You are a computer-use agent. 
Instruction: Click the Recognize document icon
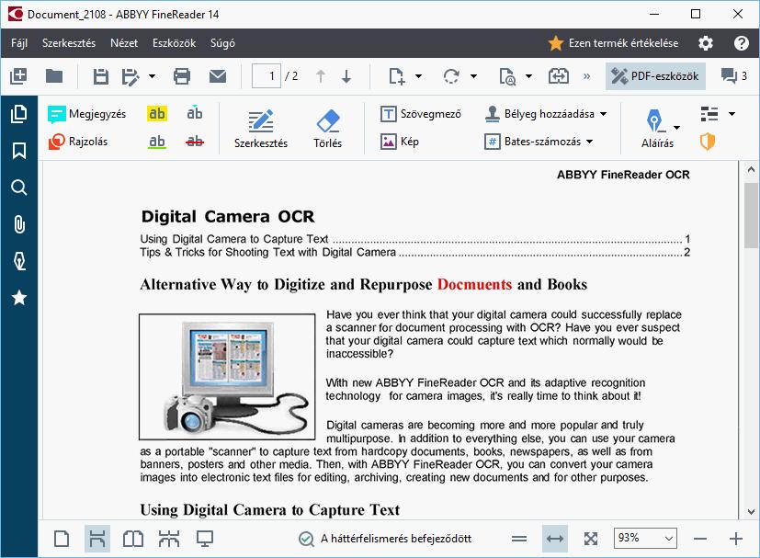pos(507,76)
